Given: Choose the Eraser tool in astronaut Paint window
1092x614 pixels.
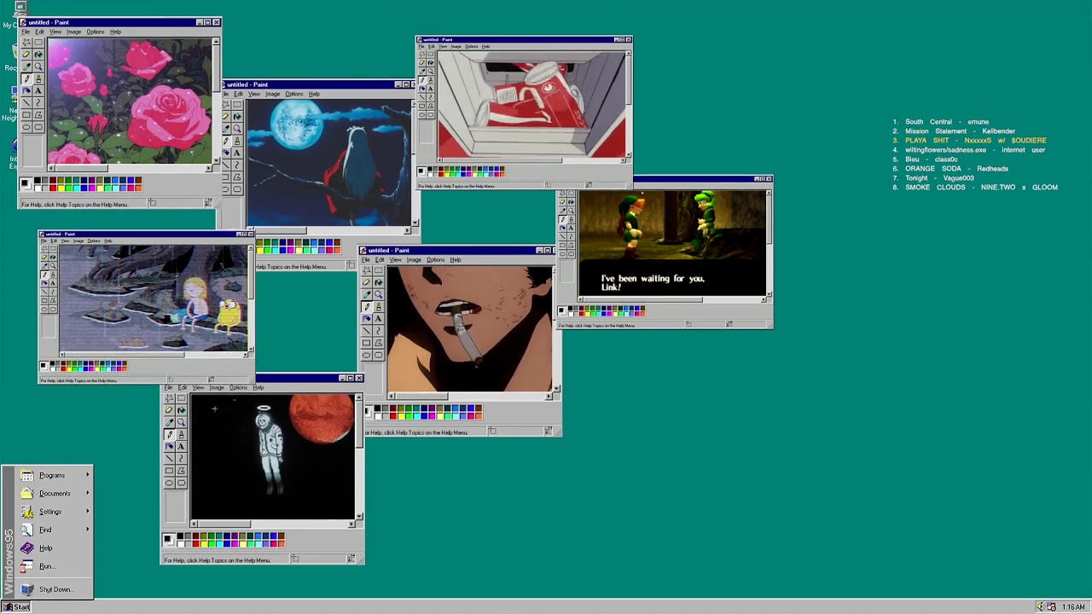Looking at the screenshot, I should pyautogui.click(x=170, y=410).
